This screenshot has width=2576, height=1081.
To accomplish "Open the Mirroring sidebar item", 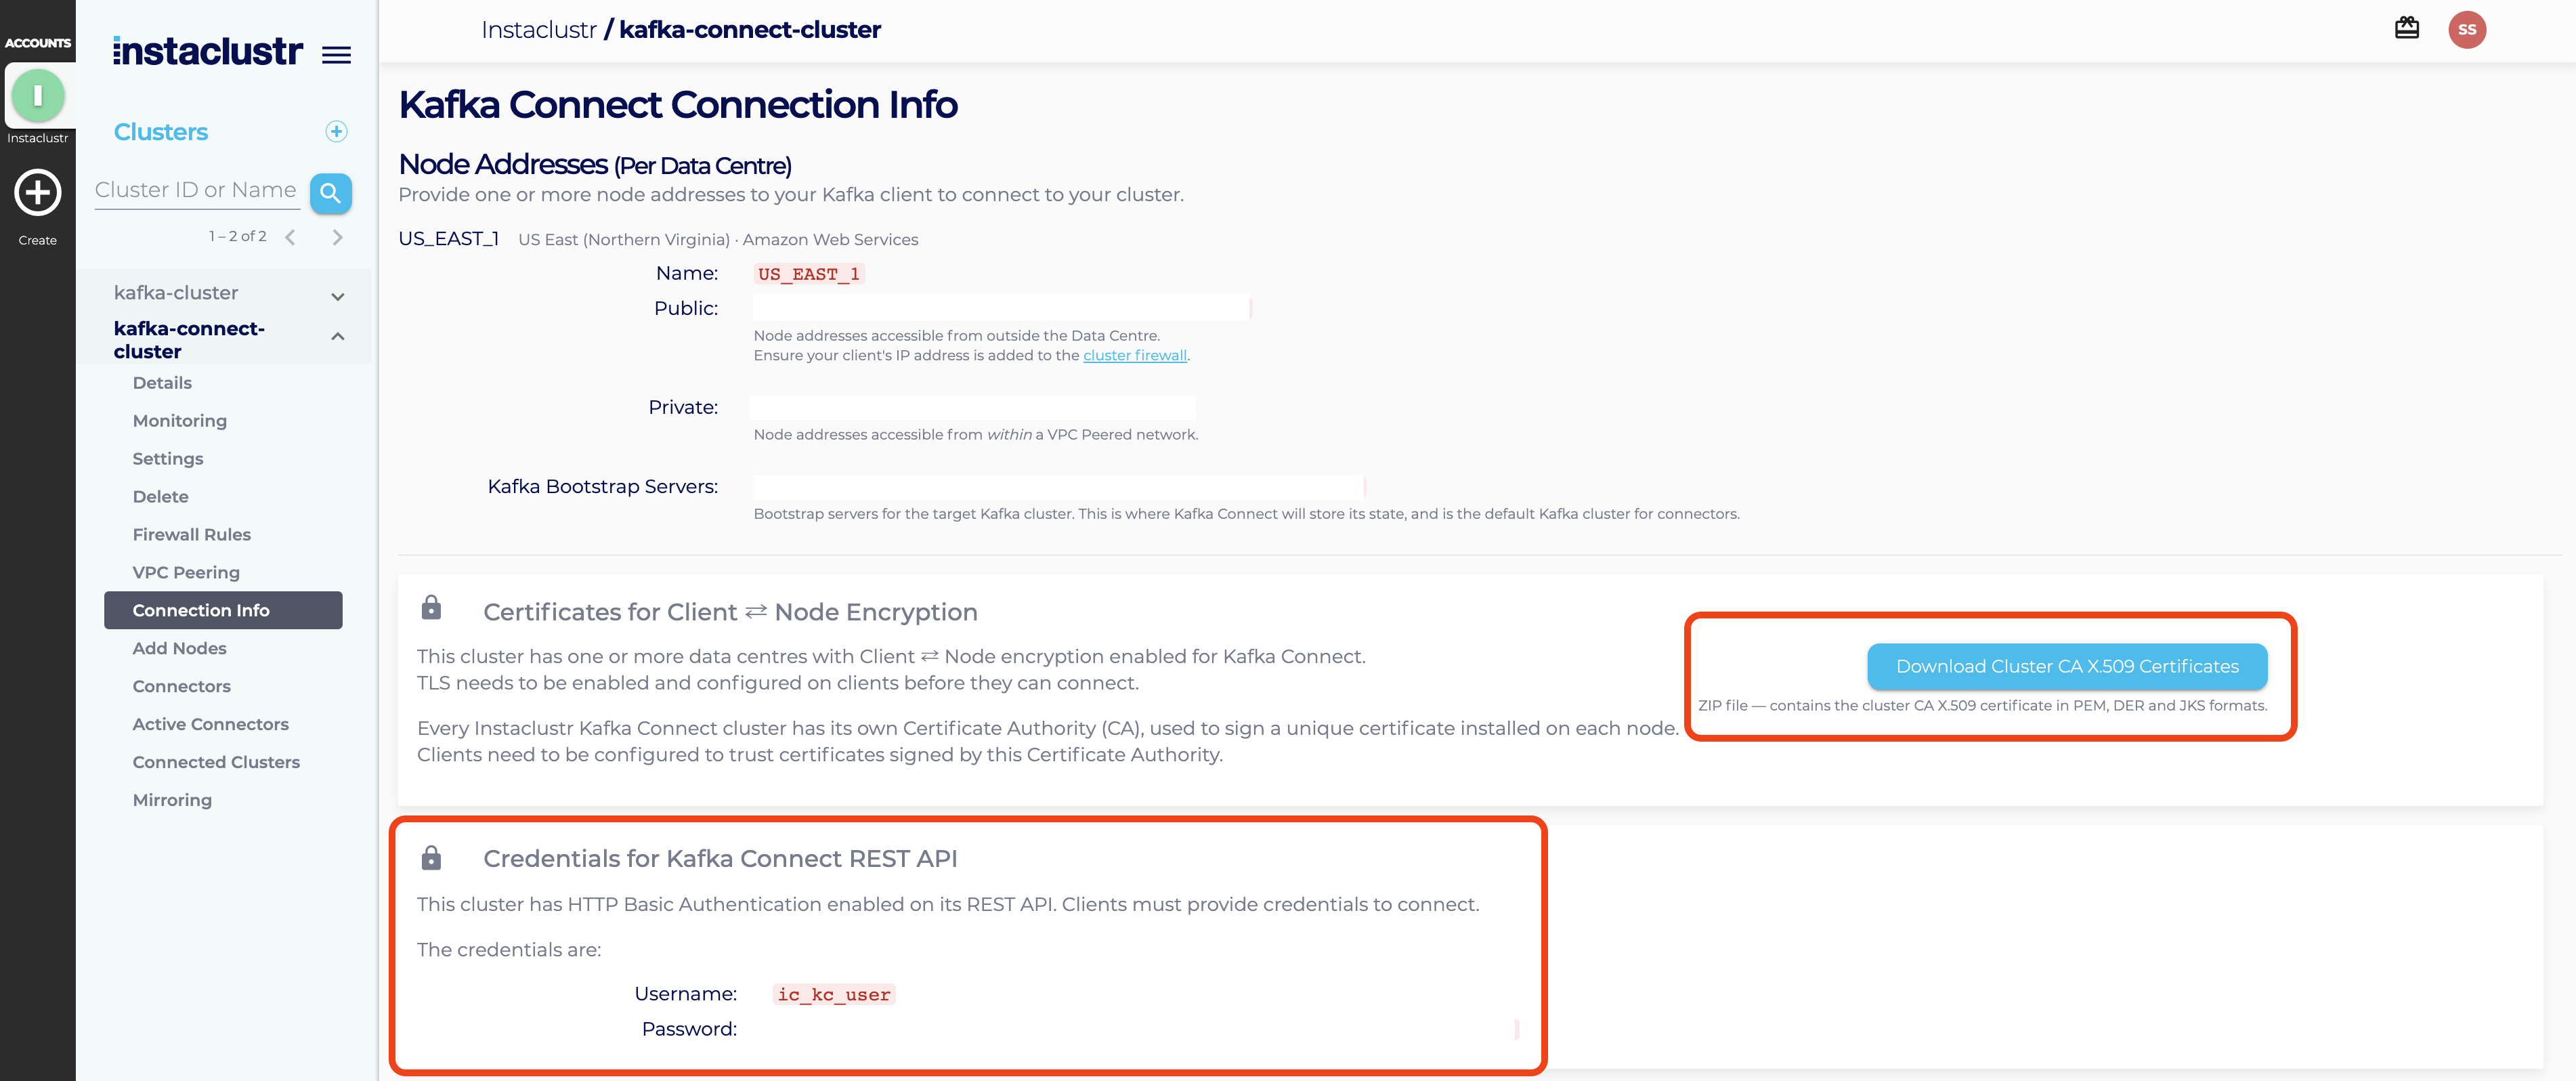I will tap(172, 800).
